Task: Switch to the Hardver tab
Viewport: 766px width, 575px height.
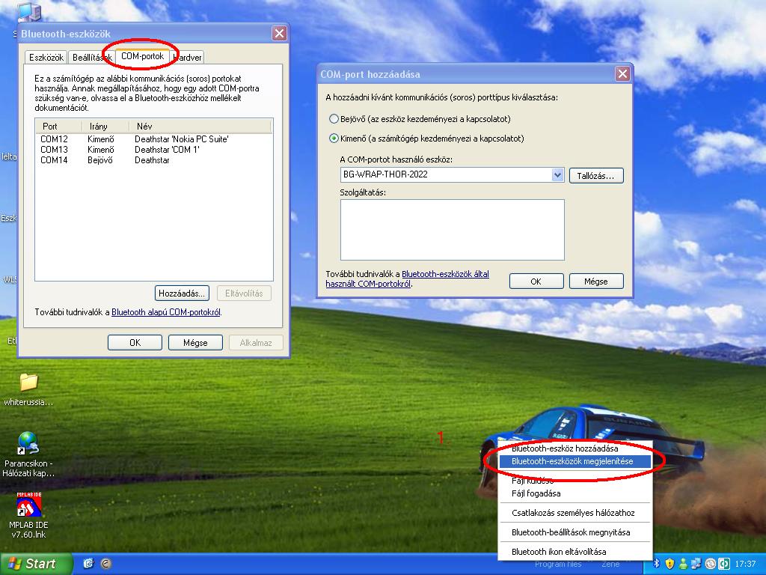Action: 188,57
